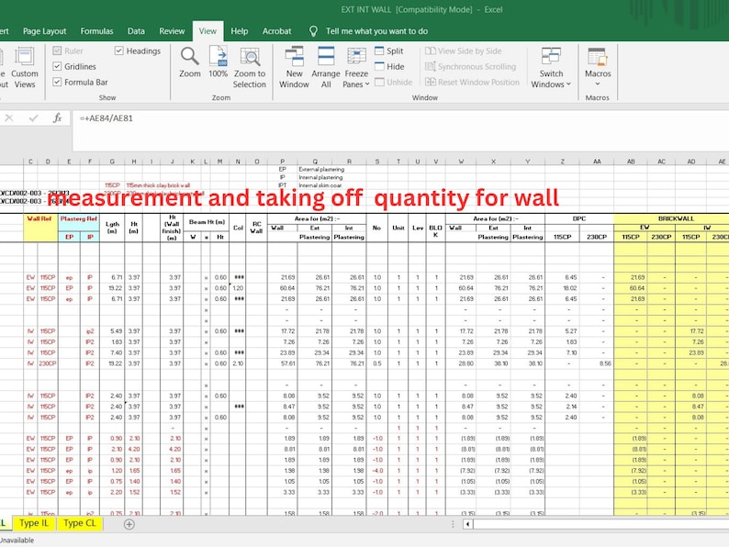Click the Internal skim coat legend text
The image size is (729, 547).
(x=320, y=185)
